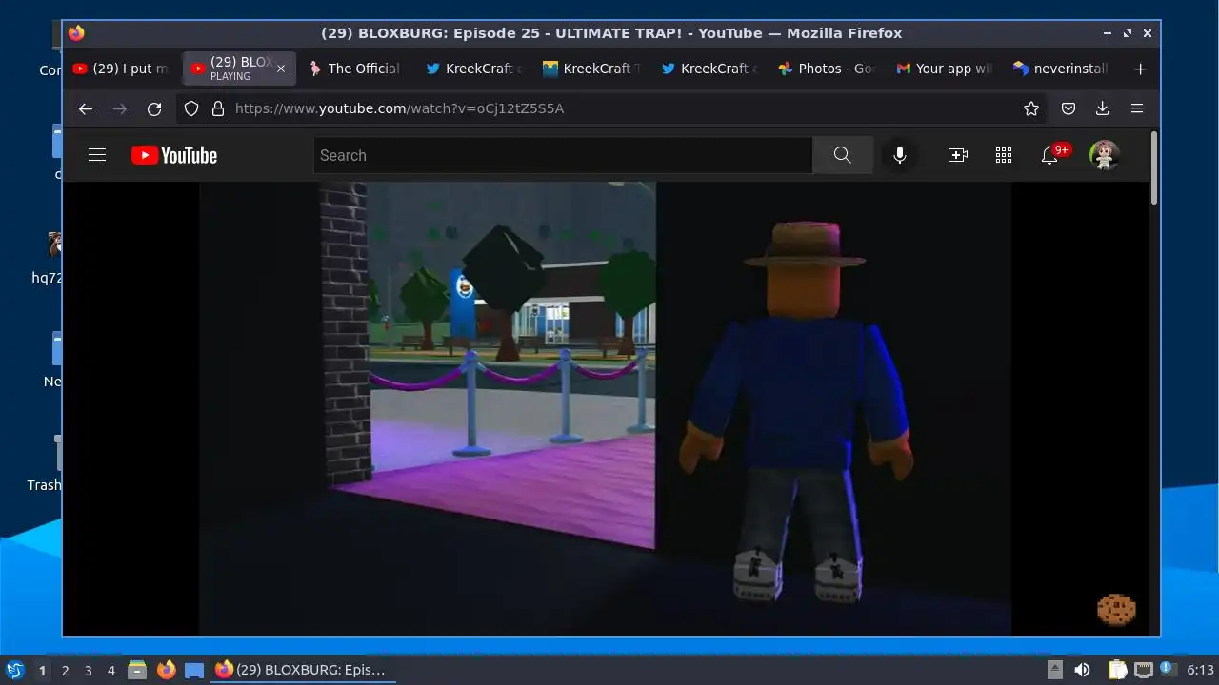Switch to the KreekCraft T tab

(x=592, y=68)
